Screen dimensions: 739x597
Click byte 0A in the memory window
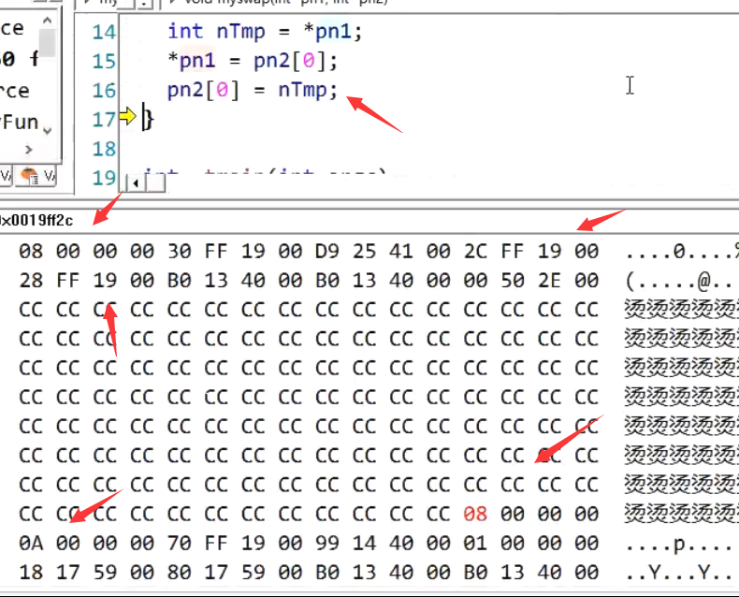tap(31, 543)
